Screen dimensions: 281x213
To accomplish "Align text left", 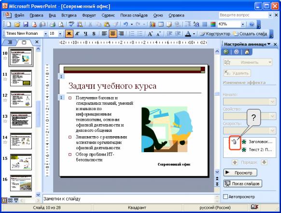I will 104,33.
